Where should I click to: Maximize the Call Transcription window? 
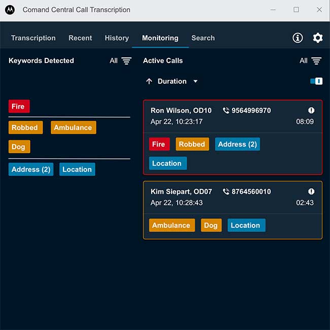(296, 10)
